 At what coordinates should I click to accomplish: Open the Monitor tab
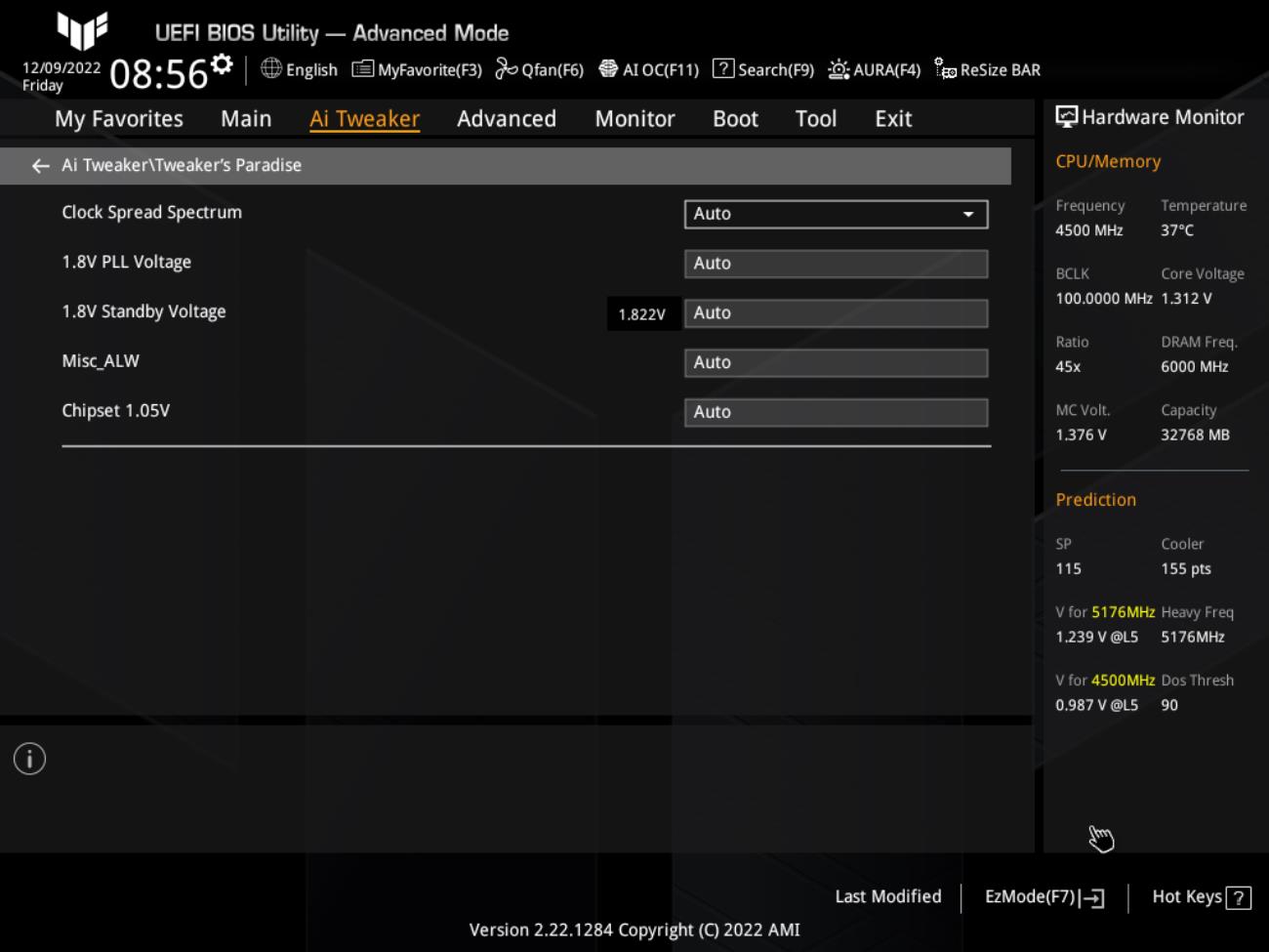coord(634,119)
